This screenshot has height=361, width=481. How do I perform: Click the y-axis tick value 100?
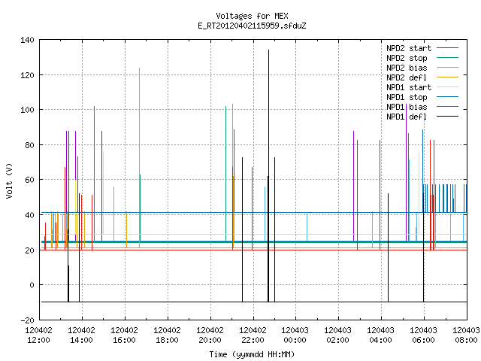(x=27, y=110)
